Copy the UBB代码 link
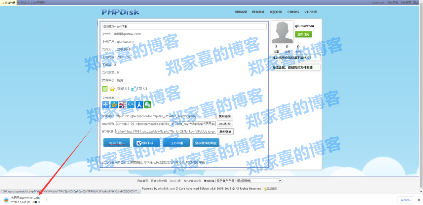The image size is (423, 205). pyautogui.click(x=225, y=124)
